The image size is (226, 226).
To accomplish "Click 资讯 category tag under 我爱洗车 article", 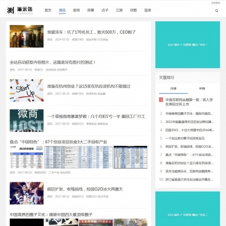I will point(50,39).
